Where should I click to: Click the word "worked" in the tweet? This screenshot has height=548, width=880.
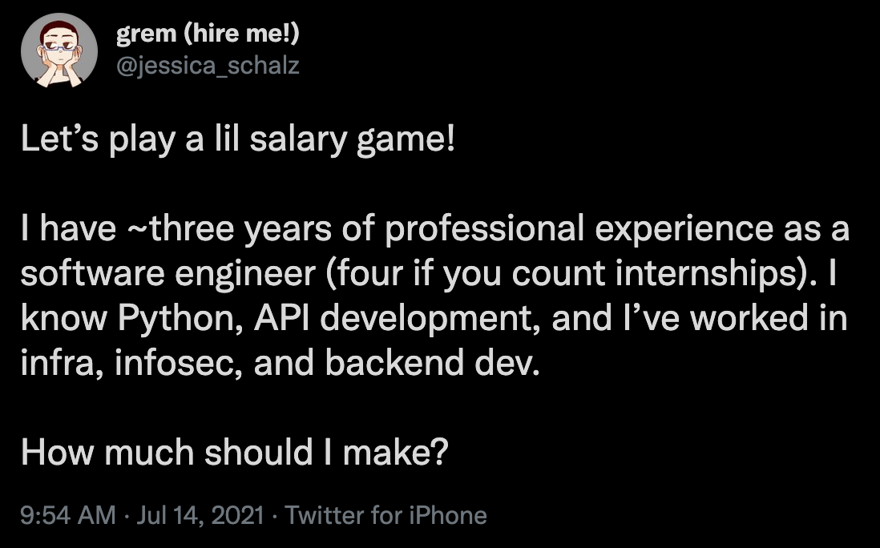[749, 320]
